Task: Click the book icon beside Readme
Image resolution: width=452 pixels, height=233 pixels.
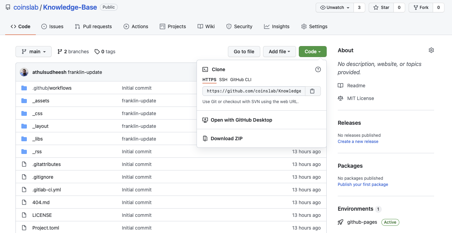Action: coord(340,86)
